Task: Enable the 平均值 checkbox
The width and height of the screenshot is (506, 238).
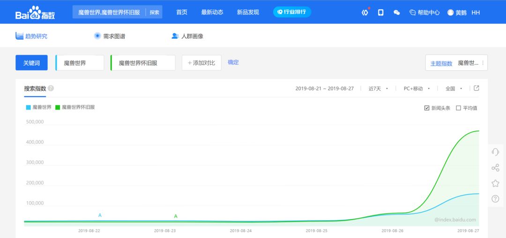Action: click(x=458, y=108)
